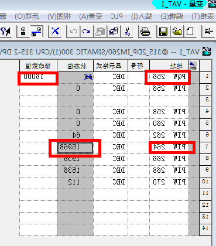This screenshot has width=216, height=246.
Task: Click DEC format in PIW 262 row
Action: pyautogui.click(x=111, y=136)
